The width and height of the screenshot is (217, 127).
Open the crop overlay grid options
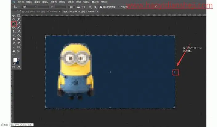[90, 7]
